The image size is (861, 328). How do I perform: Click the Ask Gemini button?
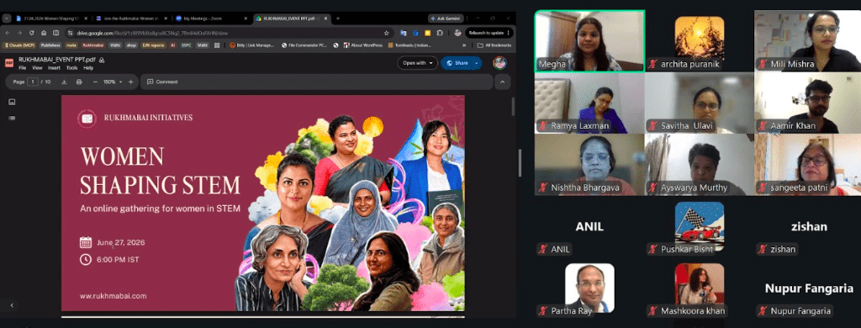coord(446,19)
